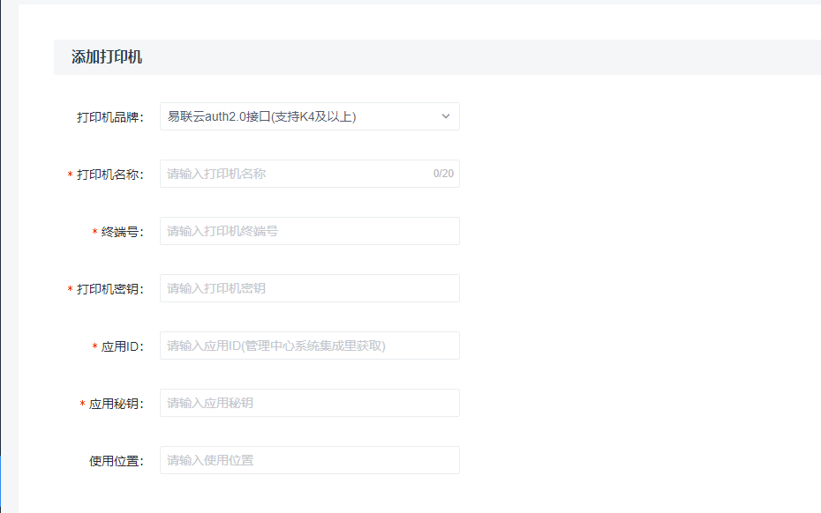Click the 应用ID label text
The height and width of the screenshot is (513, 821).
click(122, 346)
